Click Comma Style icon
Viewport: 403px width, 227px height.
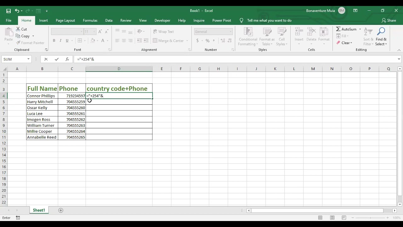pyautogui.click(x=214, y=41)
